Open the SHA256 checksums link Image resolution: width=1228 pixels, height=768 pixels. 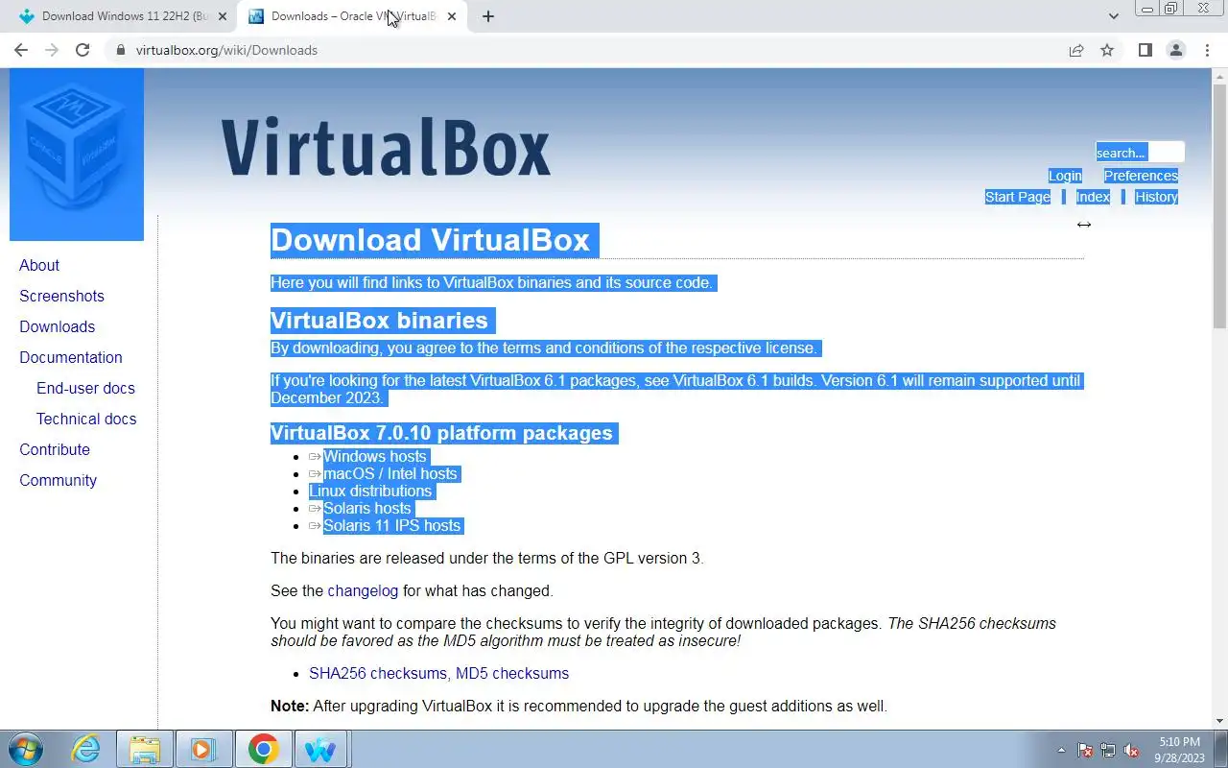[378, 674]
